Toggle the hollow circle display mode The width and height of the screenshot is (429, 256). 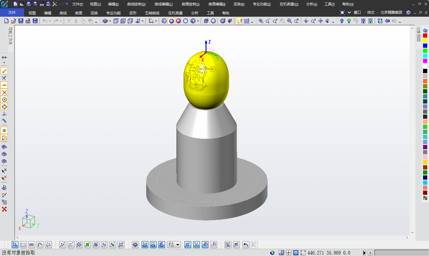(186, 21)
